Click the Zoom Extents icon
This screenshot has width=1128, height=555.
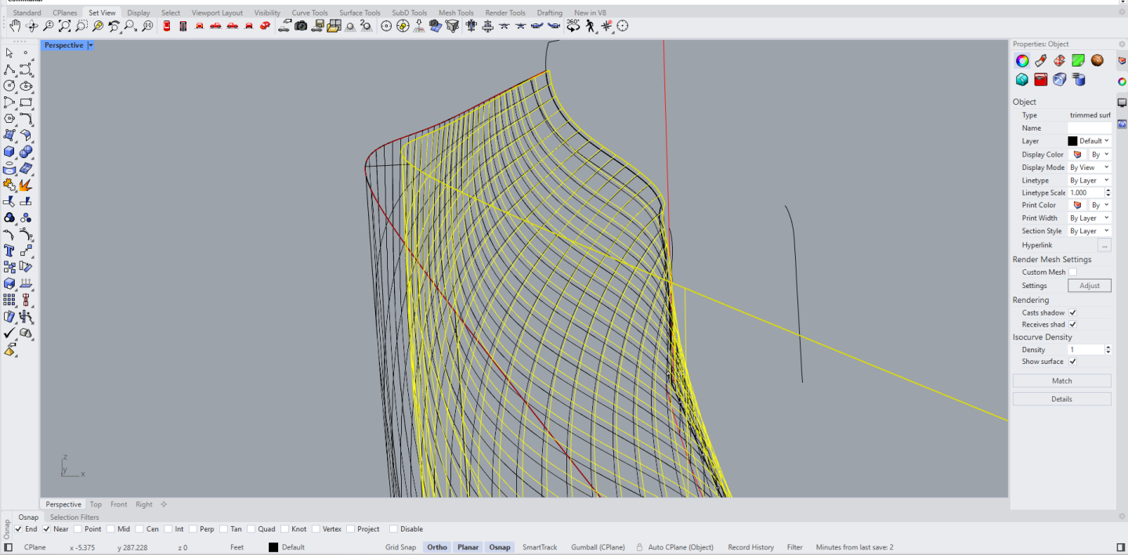tap(65, 26)
